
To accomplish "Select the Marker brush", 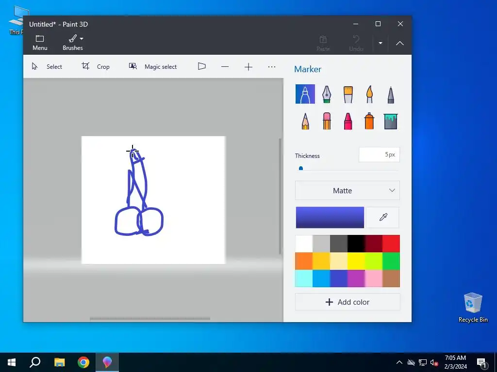I will click(305, 94).
